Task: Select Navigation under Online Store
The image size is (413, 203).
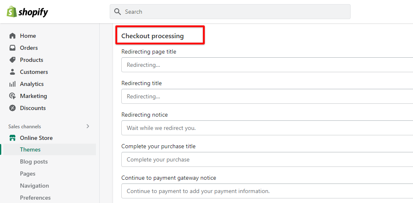Action: [34, 186]
